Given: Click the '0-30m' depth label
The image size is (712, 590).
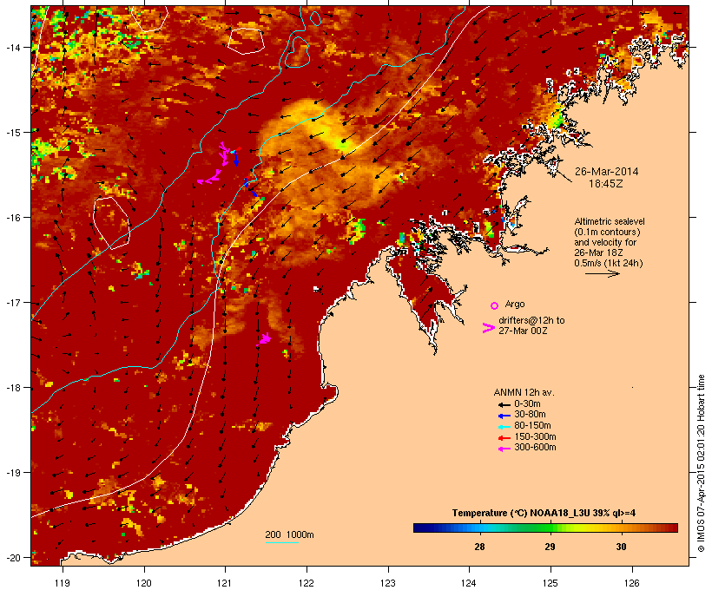Looking at the screenshot, I should coord(527,404).
